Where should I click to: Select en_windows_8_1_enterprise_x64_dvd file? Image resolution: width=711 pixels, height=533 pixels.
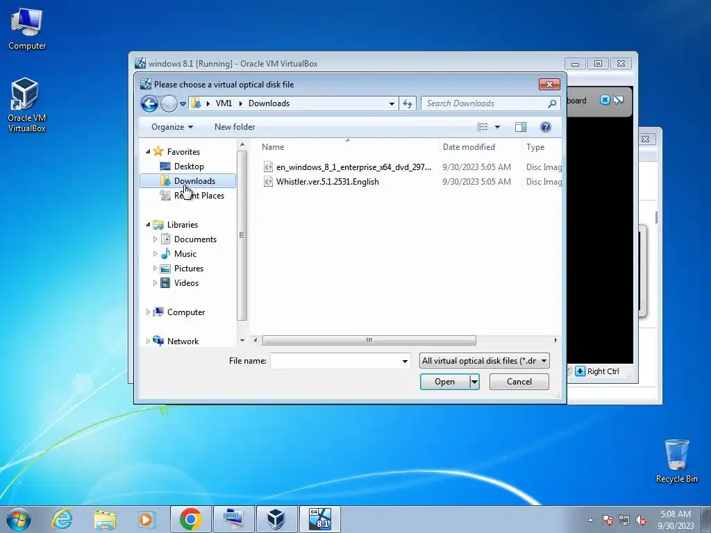(x=353, y=167)
